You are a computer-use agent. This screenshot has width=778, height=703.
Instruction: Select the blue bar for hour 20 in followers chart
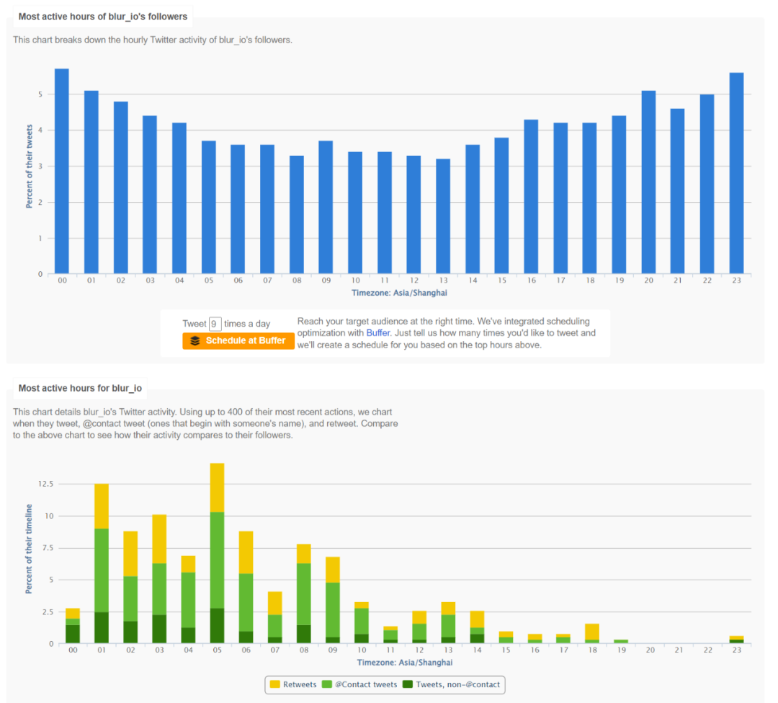pyautogui.click(x=648, y=182)
